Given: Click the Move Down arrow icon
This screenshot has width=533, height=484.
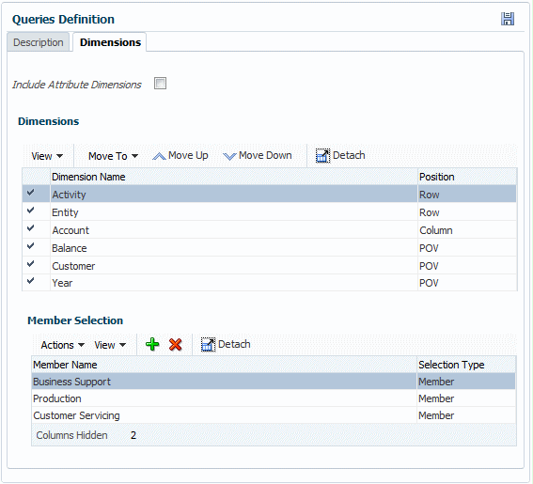Looking at the screenshot, I should pos(229,156).
